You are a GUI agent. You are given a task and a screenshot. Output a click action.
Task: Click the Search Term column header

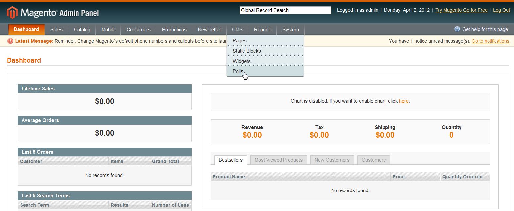click(63, 205)
